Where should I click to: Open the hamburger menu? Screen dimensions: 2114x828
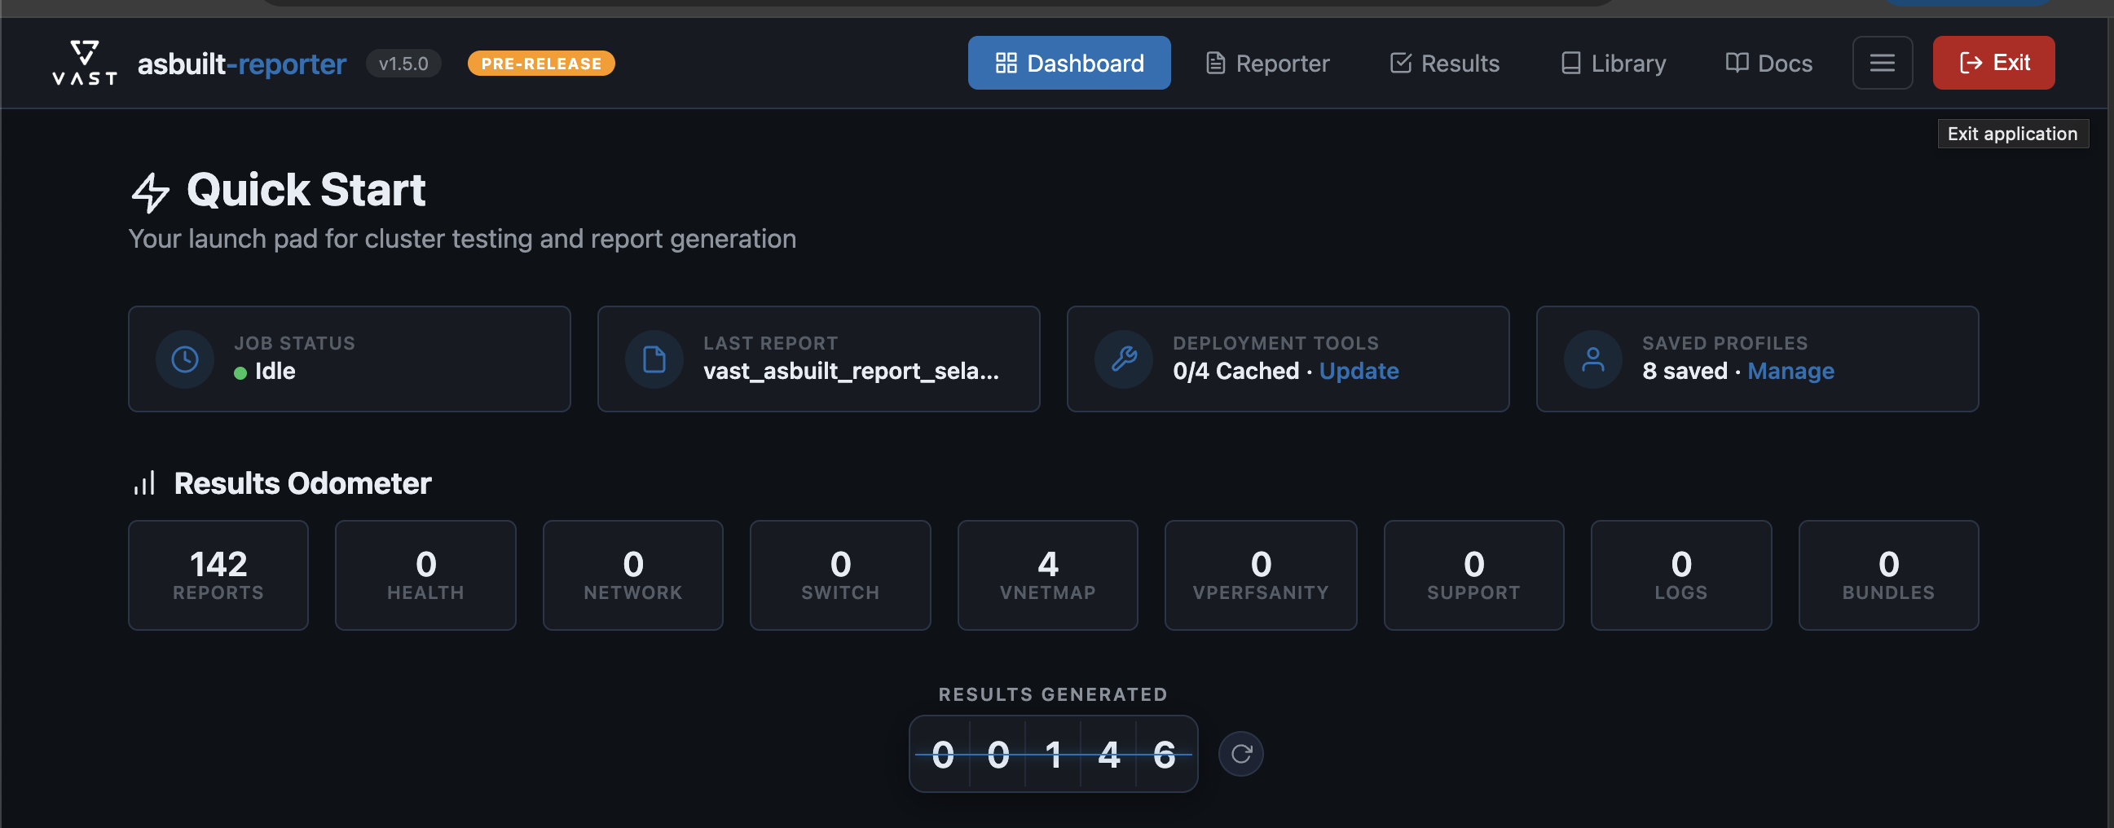[x=1882, y=64]
